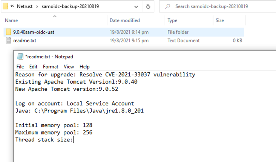Screen dimensions: 276x162
Task: Click the folder icon in address bar
Action: [x=5, y=6]
